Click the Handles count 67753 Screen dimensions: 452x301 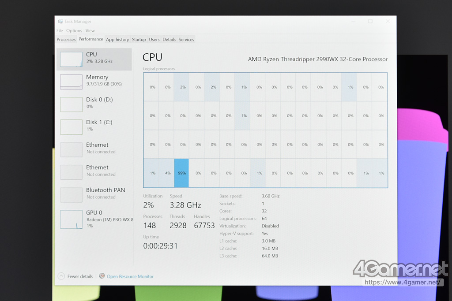(204, 225)
